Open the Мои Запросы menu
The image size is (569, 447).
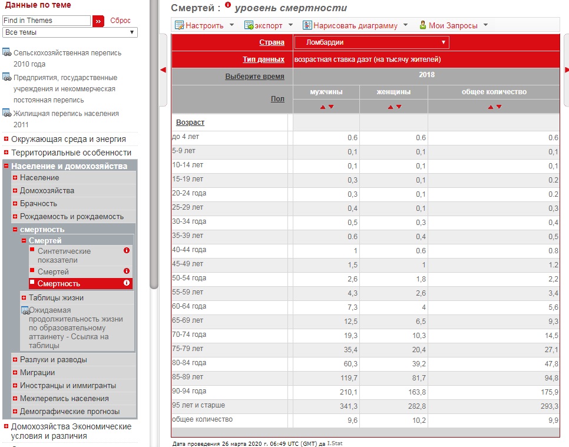coord(485,25)
